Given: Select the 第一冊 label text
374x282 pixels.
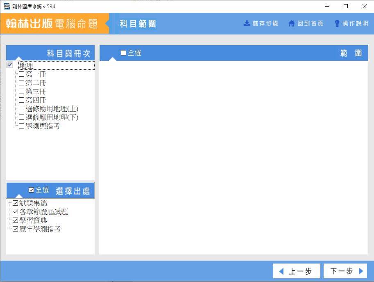Looking at the screenshot, I should [36, 74].
